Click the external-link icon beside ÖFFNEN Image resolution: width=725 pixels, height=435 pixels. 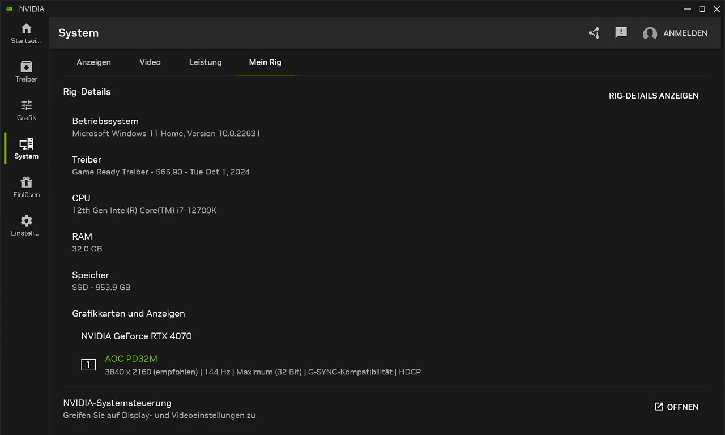pyautogui.click(x=659, y=407)
